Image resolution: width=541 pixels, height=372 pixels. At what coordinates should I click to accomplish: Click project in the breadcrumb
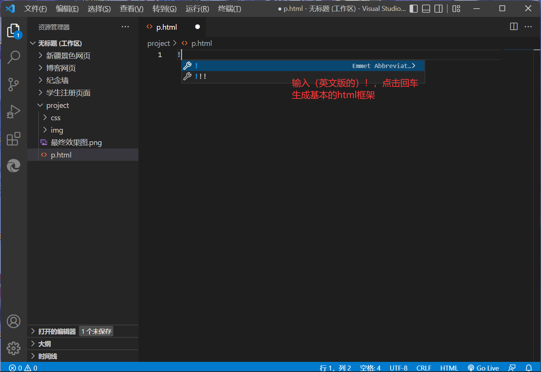tap(159, 43)
